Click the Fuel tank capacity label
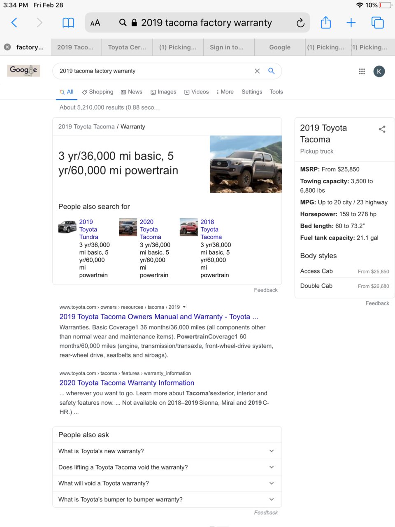Viewport: 395px width, 527px height. pos(328,238)
